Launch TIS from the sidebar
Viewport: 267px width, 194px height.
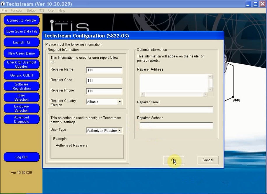point(22,42)
